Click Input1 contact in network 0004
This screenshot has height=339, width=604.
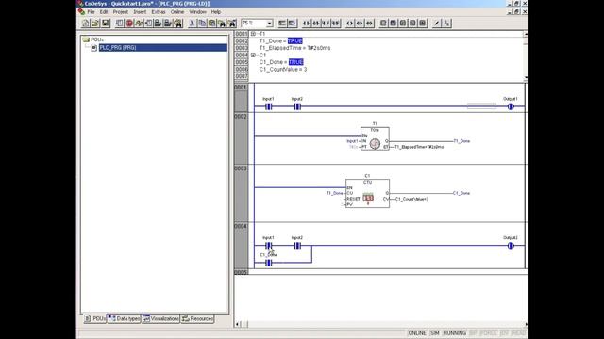click(268, 245)
